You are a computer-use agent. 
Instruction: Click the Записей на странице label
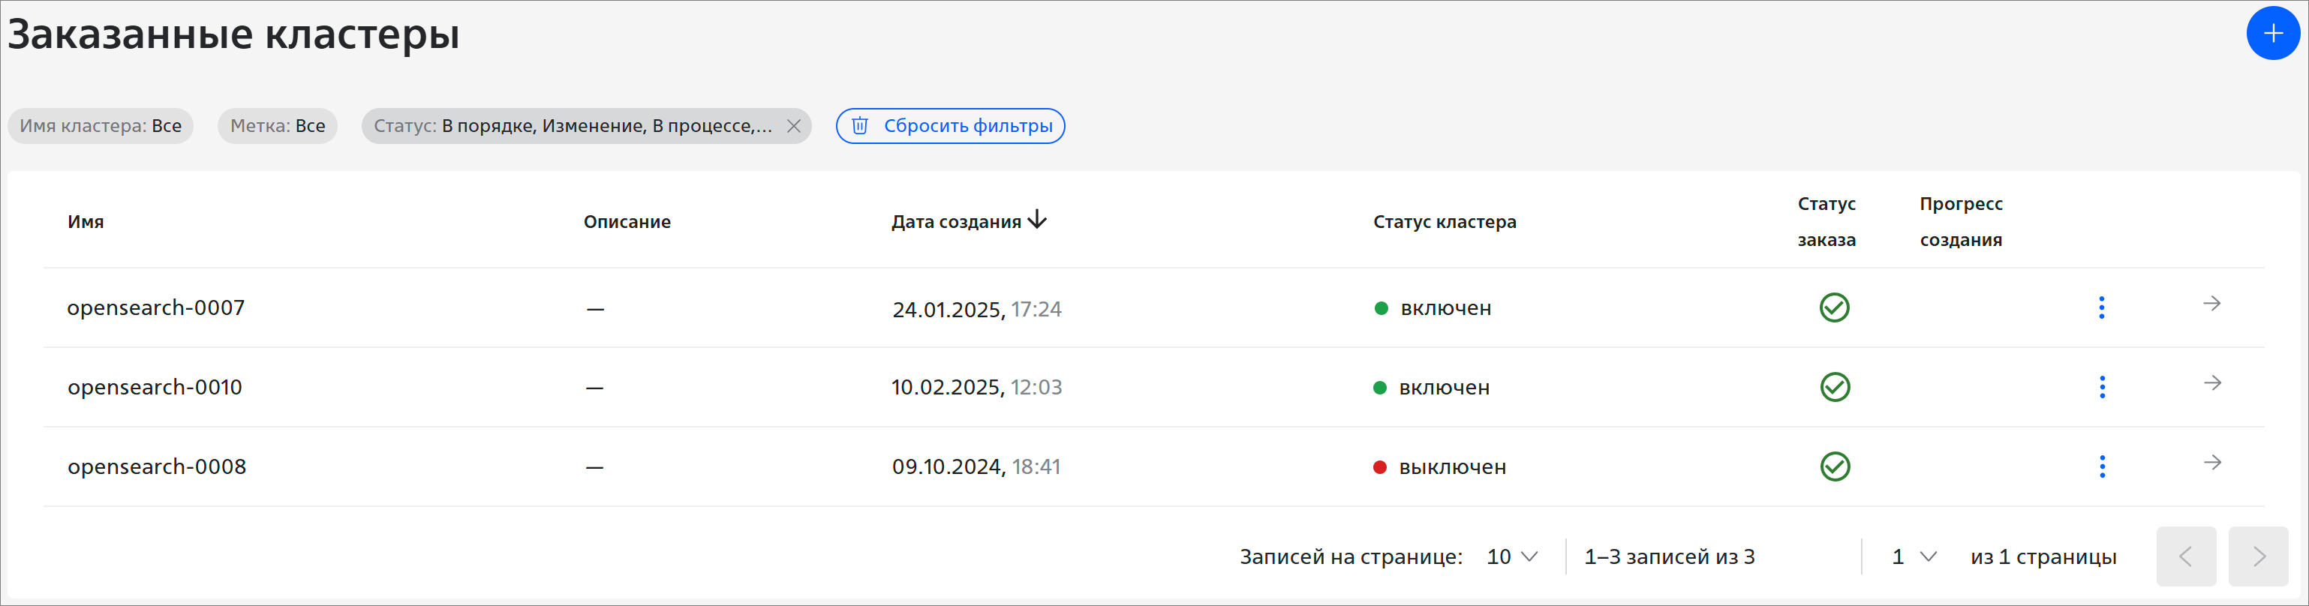[1351, 556]
